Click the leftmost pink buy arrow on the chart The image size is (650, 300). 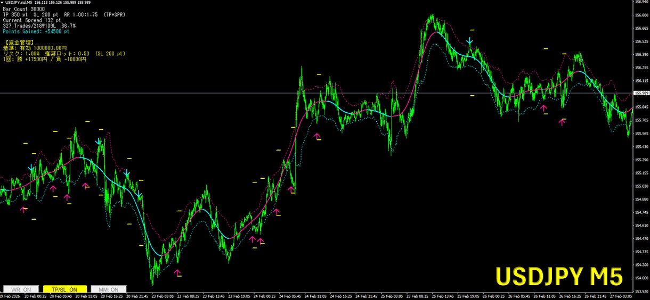click(x=23, y=210)
